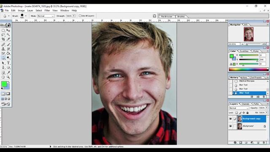Open the layer blending mode dropdown

[x=239, y=108]
